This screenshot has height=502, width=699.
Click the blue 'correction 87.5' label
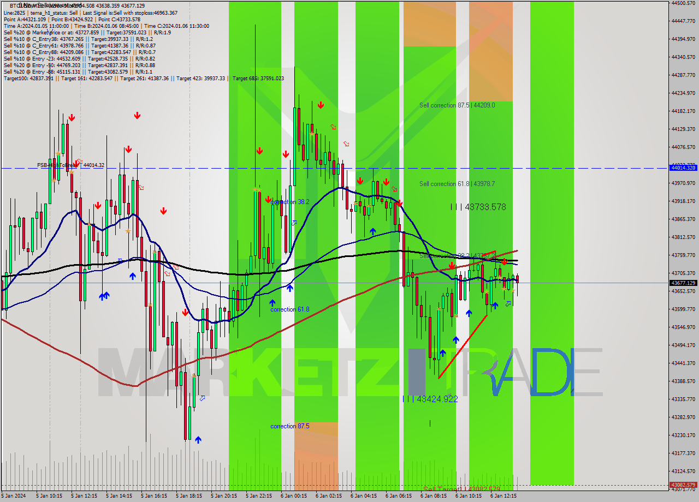[290, 426]
